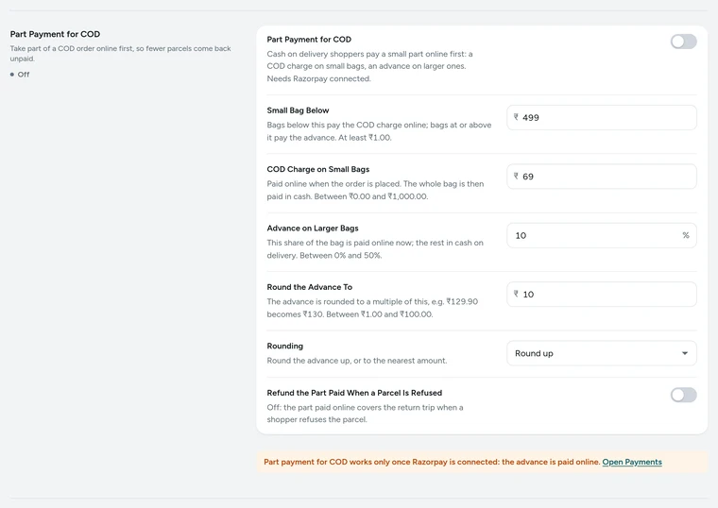Screen dimensions: 718x508
Task: Enable the Part Payment for COD toggle
Action: 684,42
